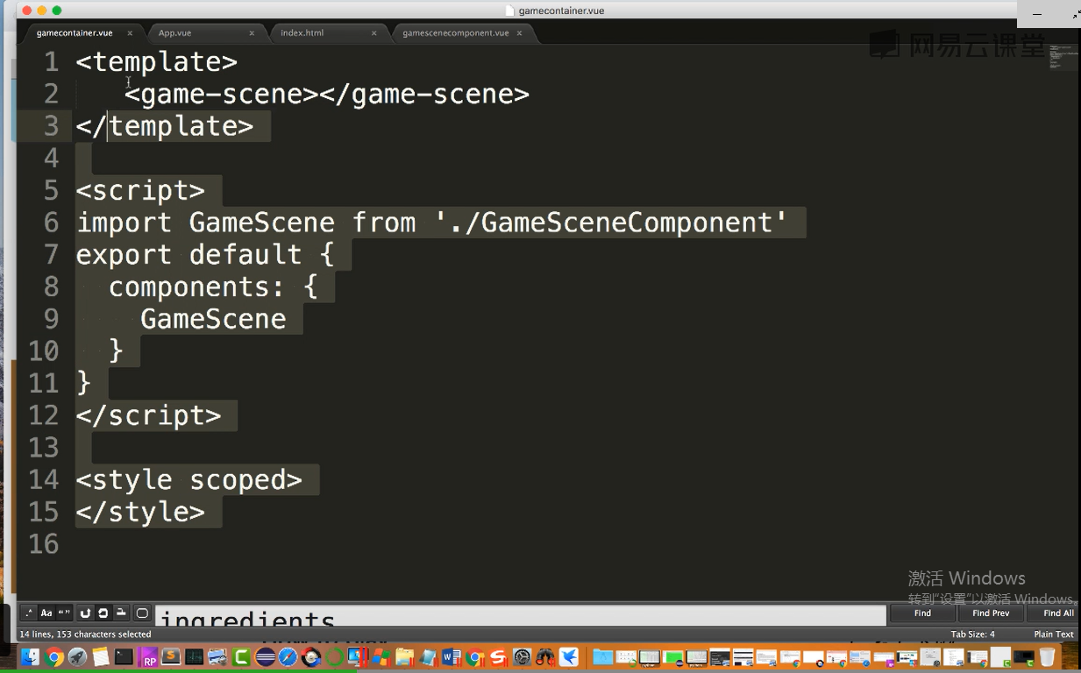Open the Trash in the dock
The height and width of the screenshot is (673, 1081).
tap(1047, 657)
